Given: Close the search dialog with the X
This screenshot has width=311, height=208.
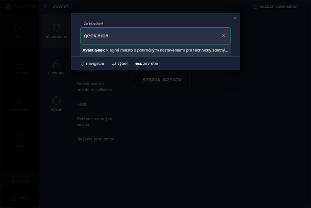Looking at the screenshot, I should (235, 18).
